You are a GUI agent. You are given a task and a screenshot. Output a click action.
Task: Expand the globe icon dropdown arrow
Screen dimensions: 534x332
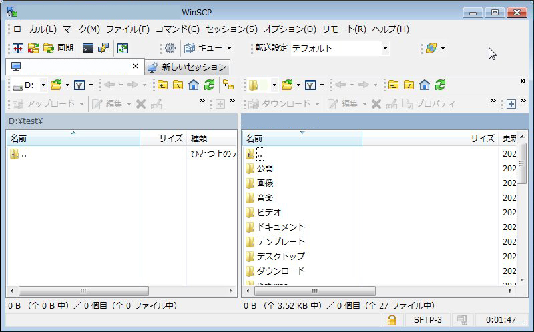[x=443, y=48]
